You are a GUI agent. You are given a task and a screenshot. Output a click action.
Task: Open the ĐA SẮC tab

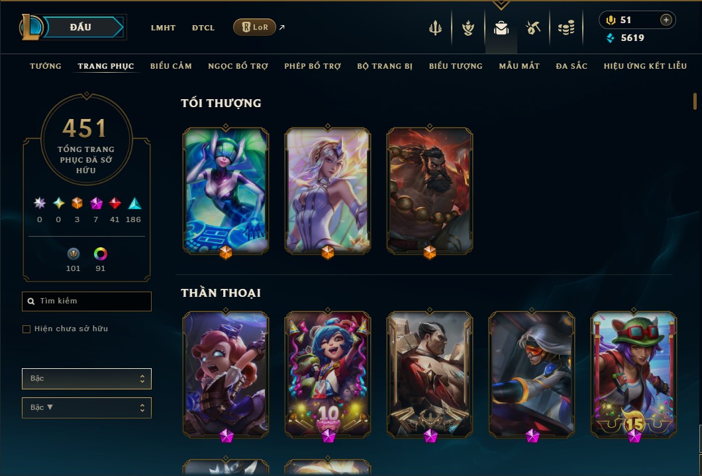tap(572, 66)
